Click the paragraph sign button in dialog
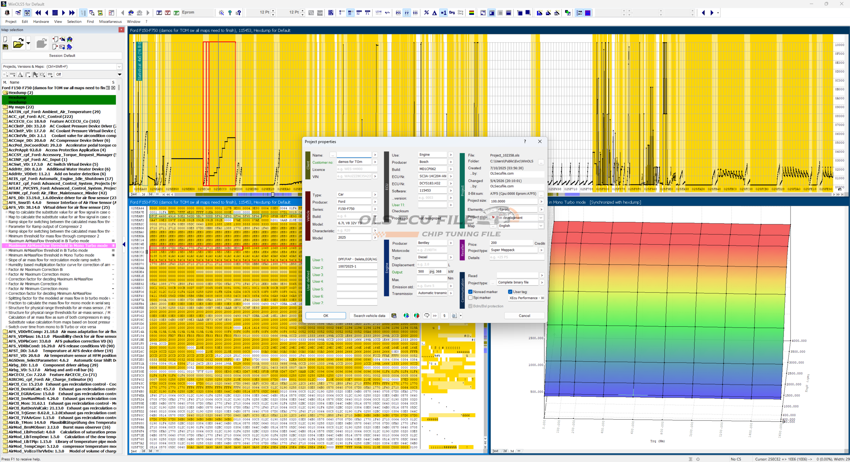This screenshot has height=462, width=850. pyautogui.click(x=444, y=316)
